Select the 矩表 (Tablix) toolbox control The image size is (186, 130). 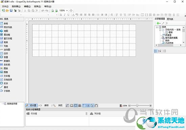point(4,42)
